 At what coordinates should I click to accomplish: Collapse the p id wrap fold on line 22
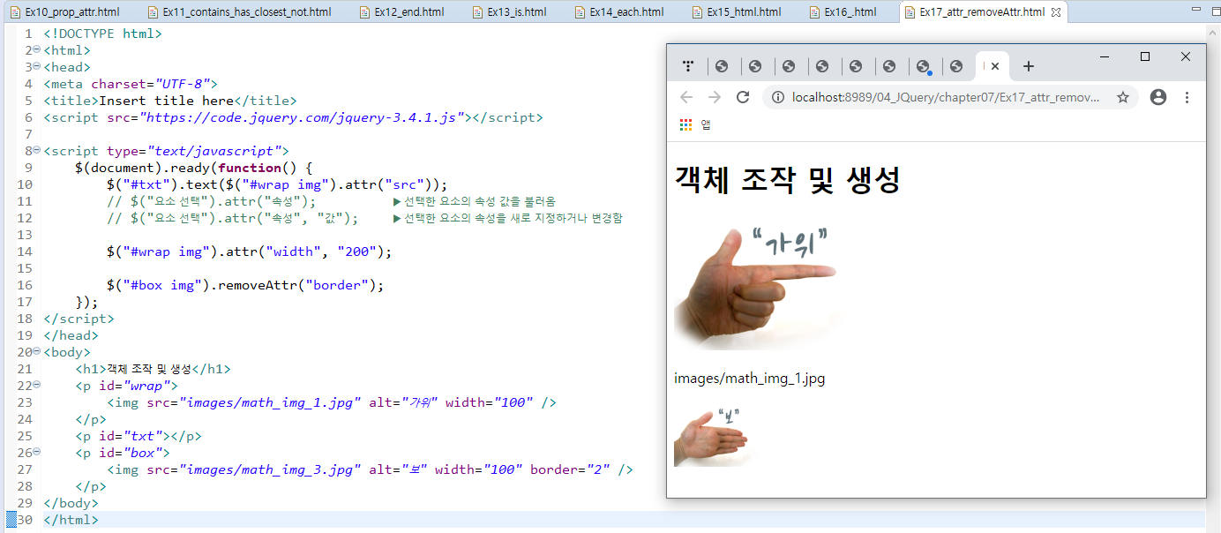tap(36, 386)
